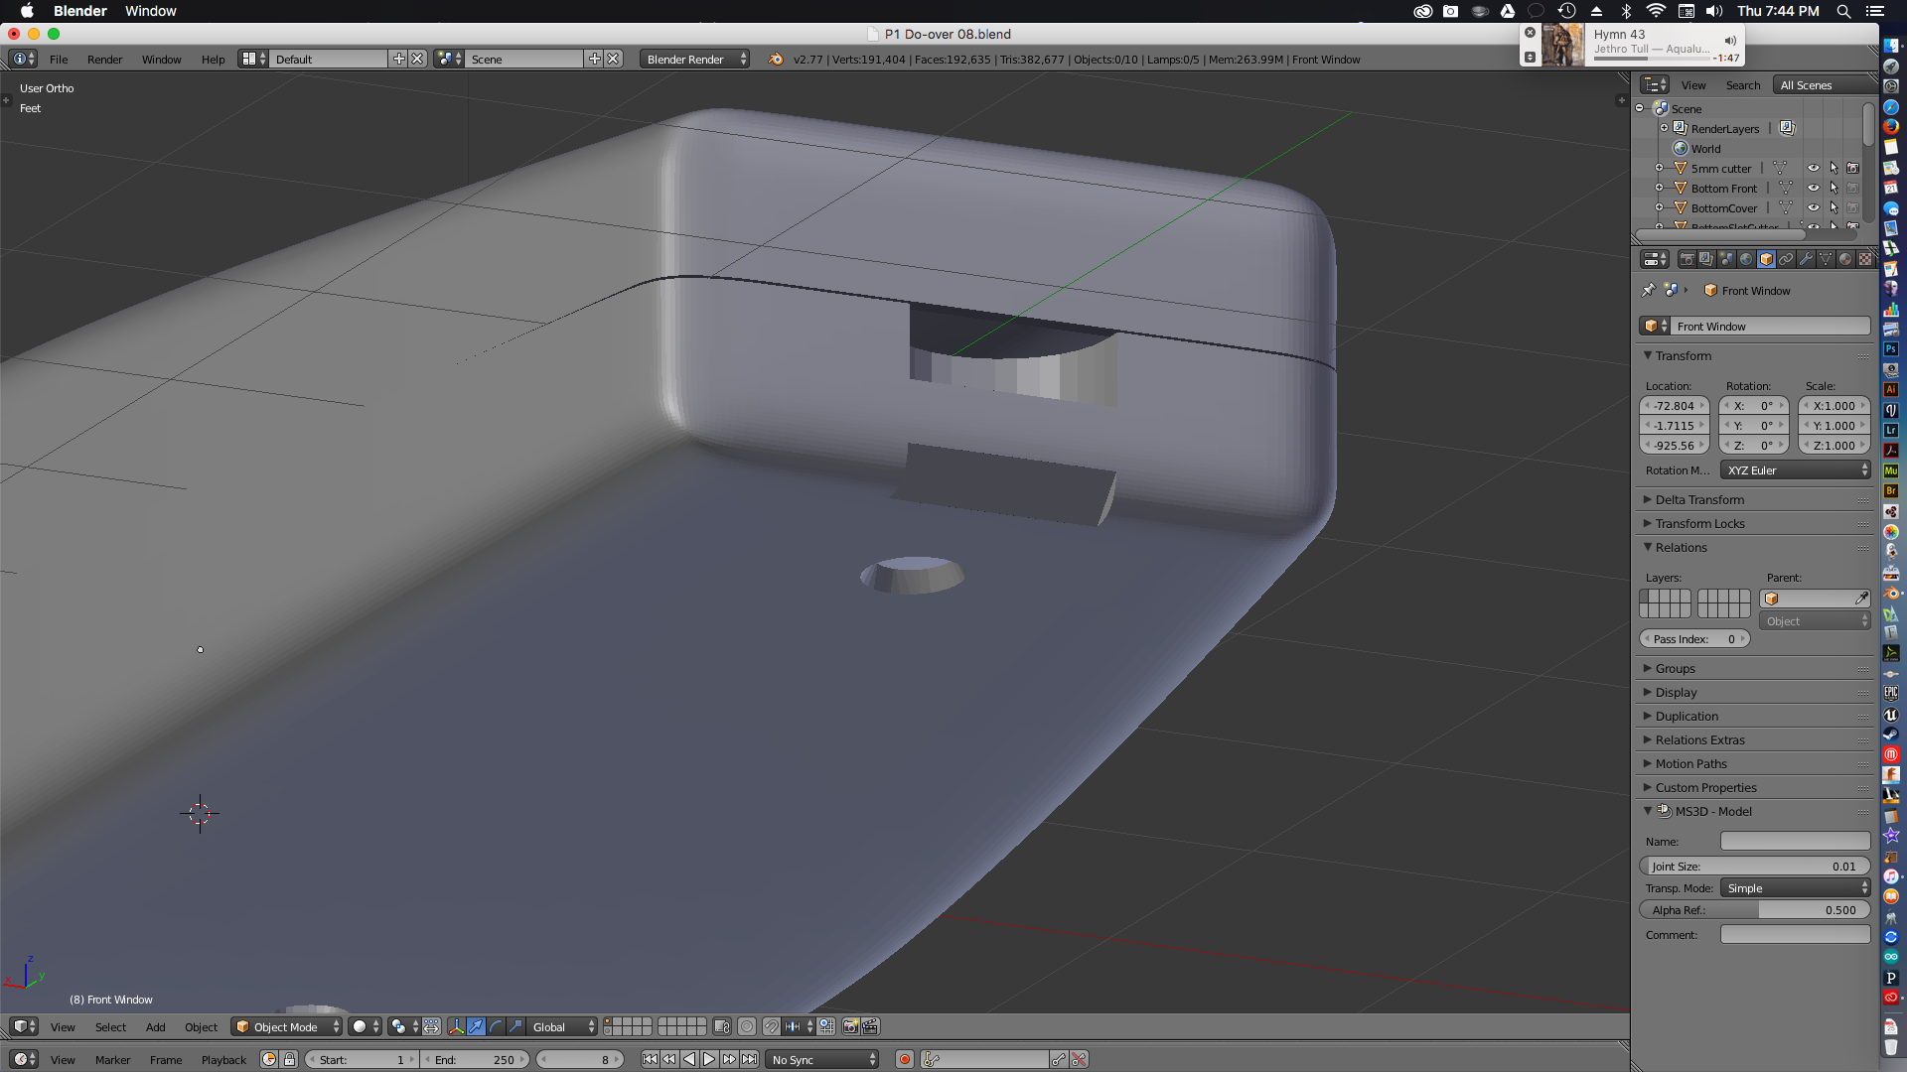Viewport: 1907px width, 1072px height.
Task: Toggle use preview range clock in timeline
Action: [269, 1059]
